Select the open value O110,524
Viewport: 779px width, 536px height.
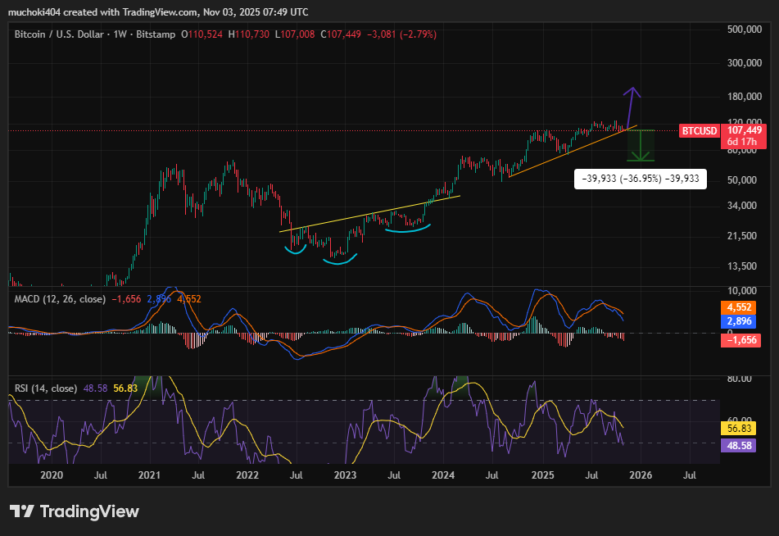(x=202, y=34)
